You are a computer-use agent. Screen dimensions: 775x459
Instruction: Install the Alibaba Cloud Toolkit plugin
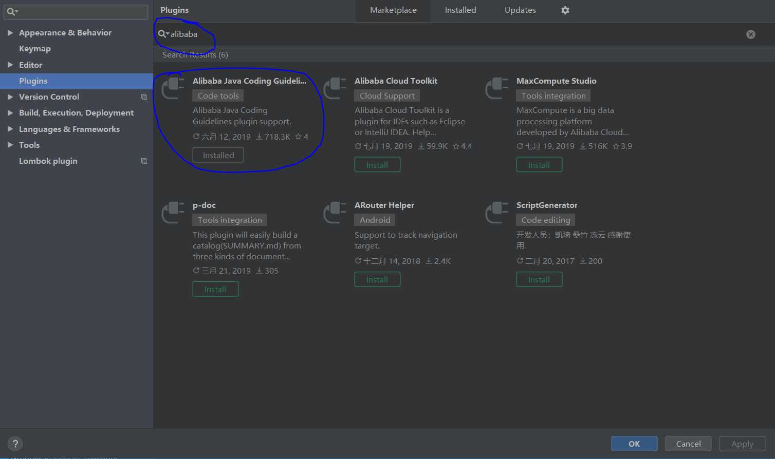[x=377, y=165]
